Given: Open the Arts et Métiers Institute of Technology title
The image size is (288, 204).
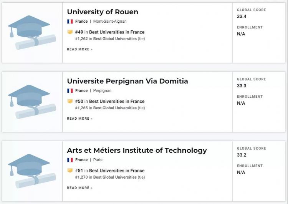Looking at the screenshot, I should (137, 150).
